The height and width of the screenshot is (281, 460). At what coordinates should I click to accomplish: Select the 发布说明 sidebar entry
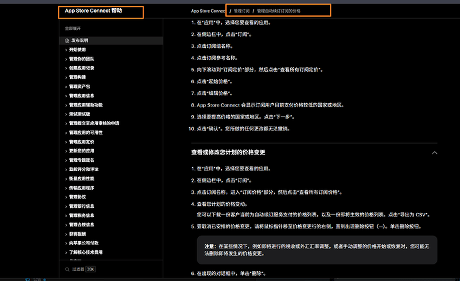[111, 41]
